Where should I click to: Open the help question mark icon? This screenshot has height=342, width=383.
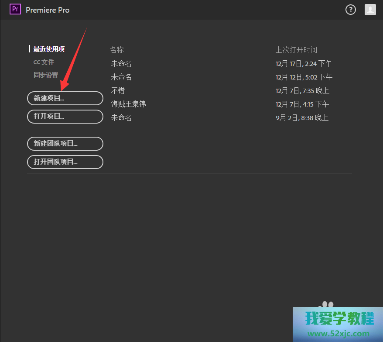[x=350, y=9]
